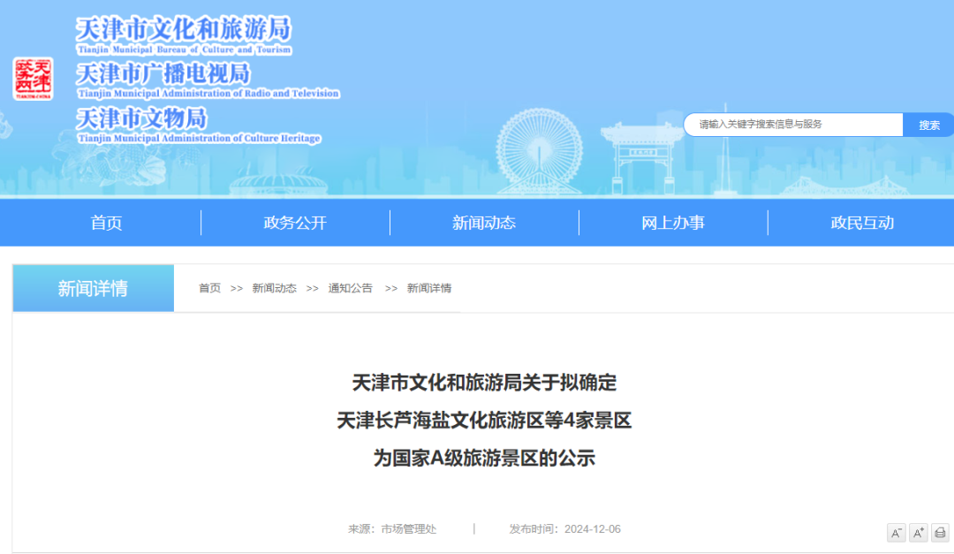Click the 天津市广播电视局 header title
This screenshot has width=954, height=554.
(163, 73)
